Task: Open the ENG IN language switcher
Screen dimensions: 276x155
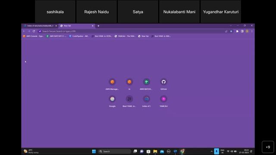Action: click(x=223, y=151)
